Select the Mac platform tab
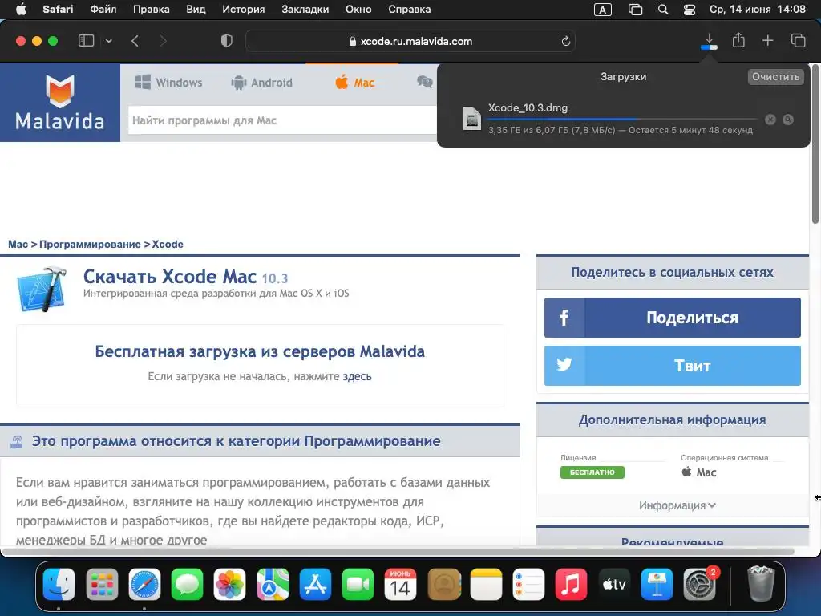821x616 pixels. (355, 83)
